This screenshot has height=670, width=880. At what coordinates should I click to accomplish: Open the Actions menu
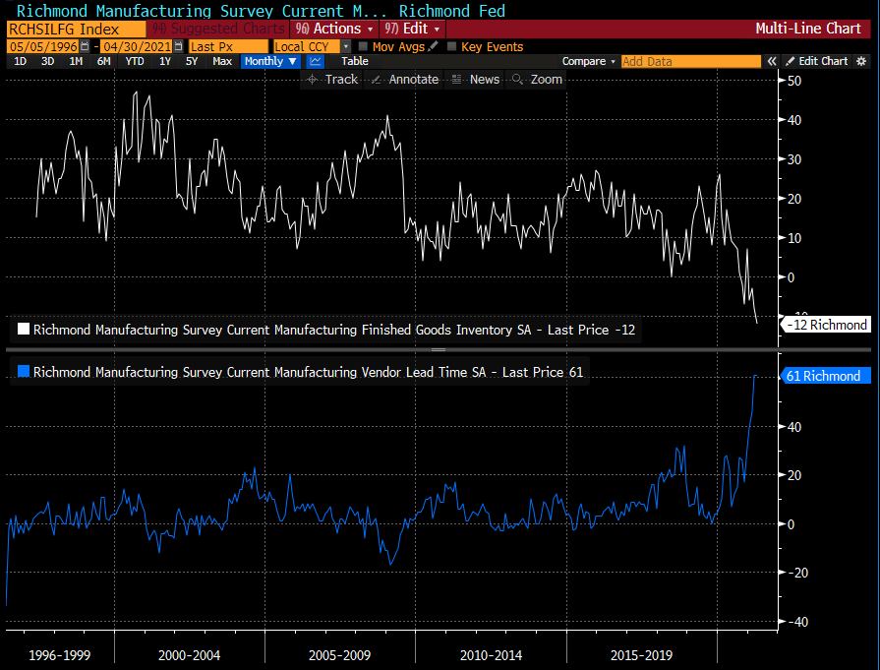[x=334, y=29]
